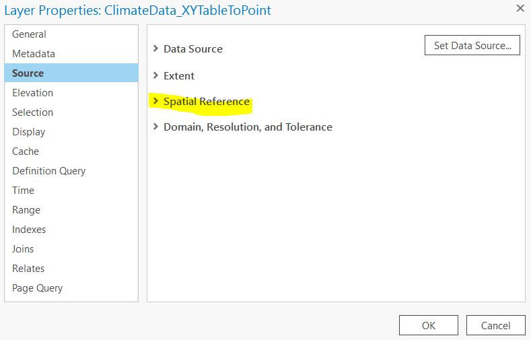The width and height of the screenshot is (531, 340).
Task: Switch to Definition Query tab
Action: tap(48, 171)
